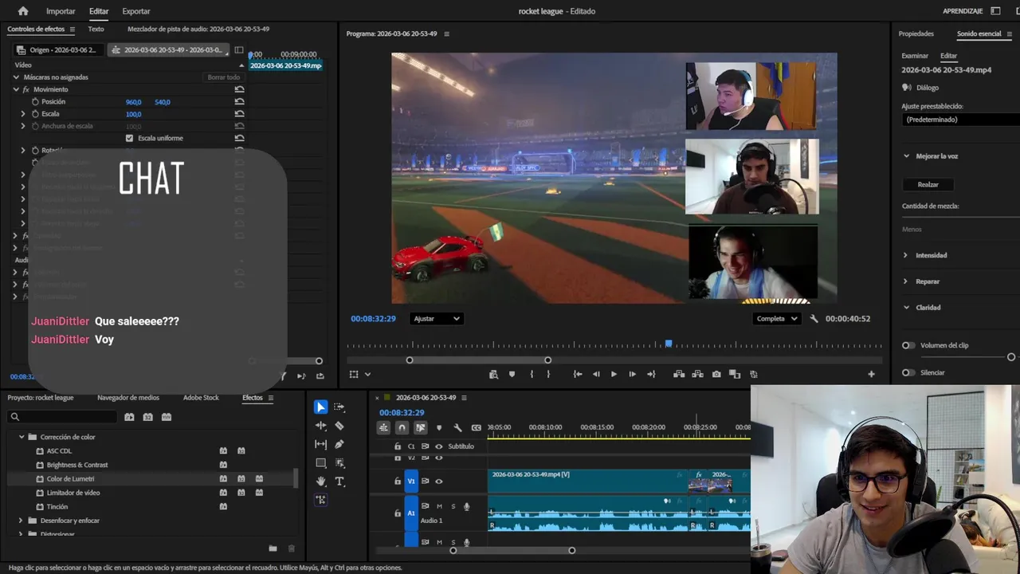Click the Extract button in Program monitor
Viewport: 1020px width, 574px height.
point(698,374)
